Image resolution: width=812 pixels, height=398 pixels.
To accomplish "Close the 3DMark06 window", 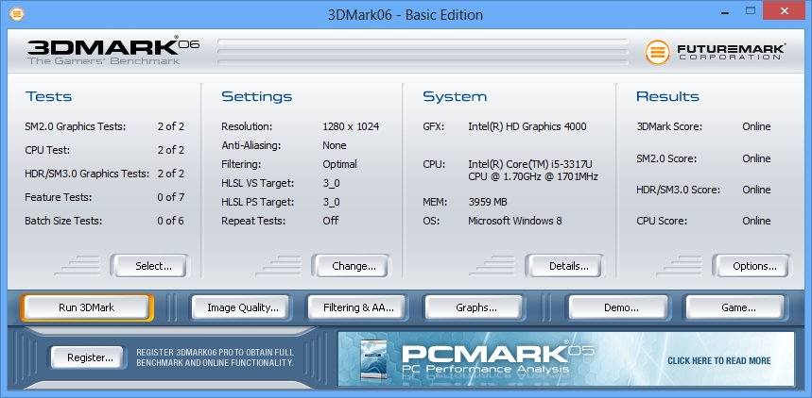I will click(784, 10).
